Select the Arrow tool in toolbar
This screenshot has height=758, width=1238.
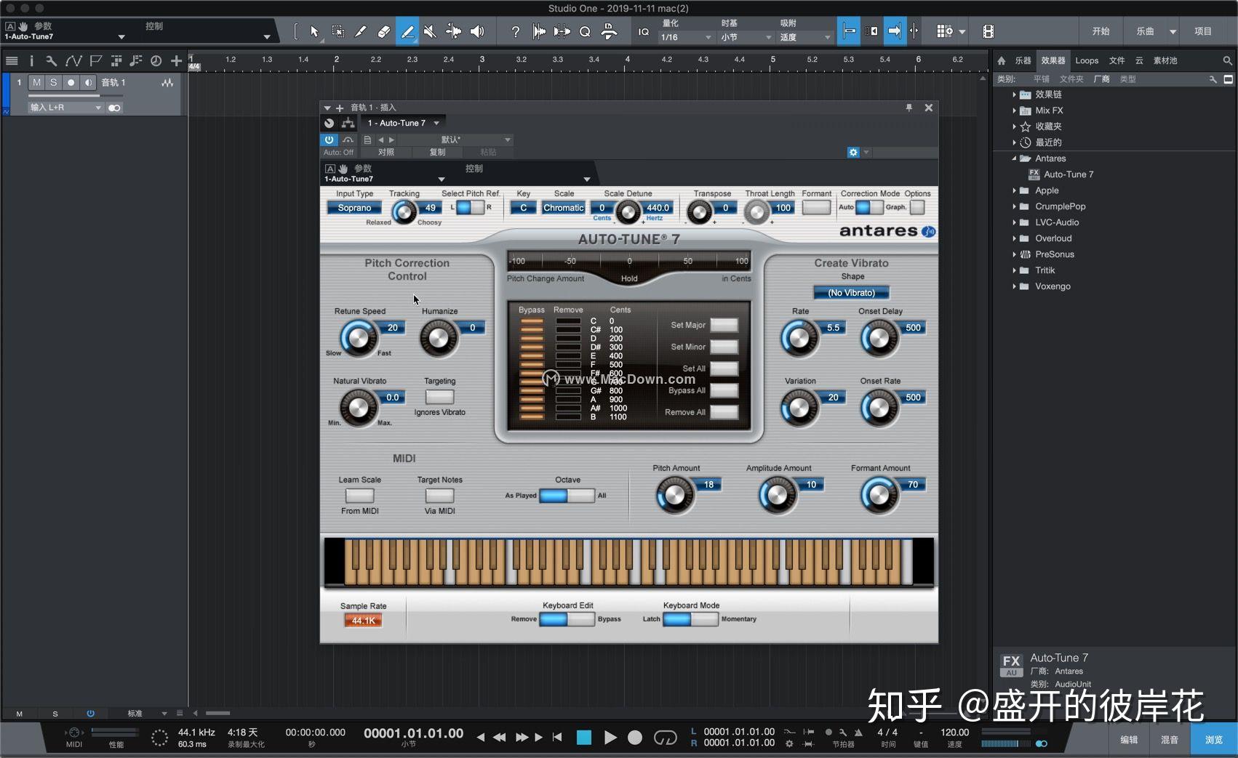314,31
